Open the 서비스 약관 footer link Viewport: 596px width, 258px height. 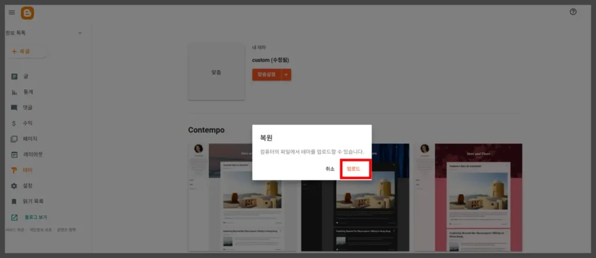coord(15,230)
